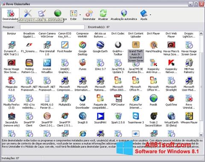Viewport: 205px width, 162px height.
Task: Click the DivX Codec label
Action: point(118,33)
